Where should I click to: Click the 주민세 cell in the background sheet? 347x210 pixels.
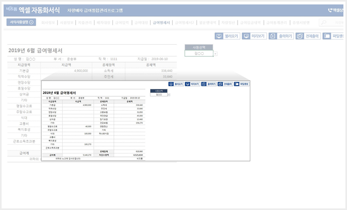click(x=108, y=77)
